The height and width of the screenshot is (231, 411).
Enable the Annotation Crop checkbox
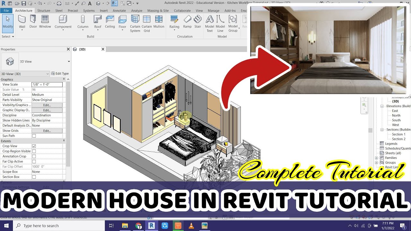click(34, 156)
